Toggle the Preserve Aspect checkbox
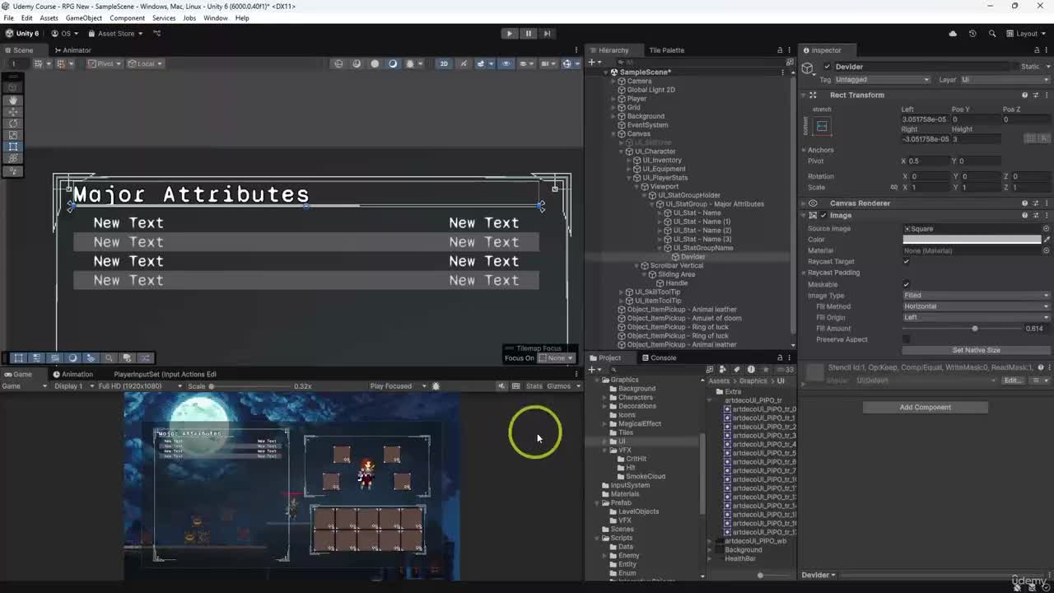This screenshot has height=593, width=1054. 907,339
